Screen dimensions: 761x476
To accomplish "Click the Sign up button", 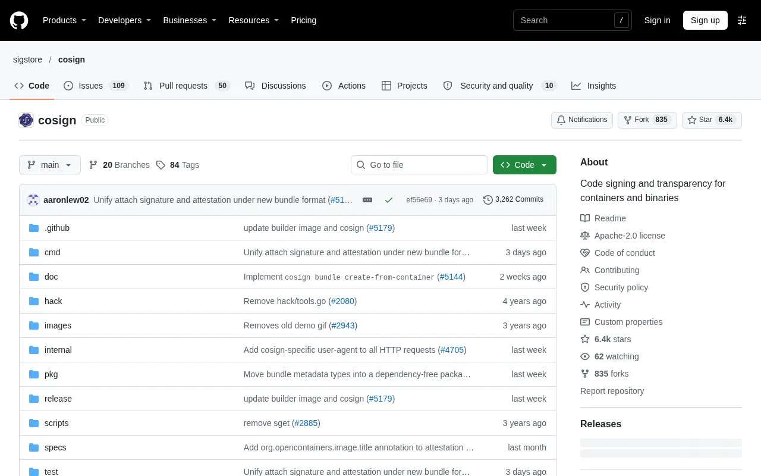I will pos(705,20).
